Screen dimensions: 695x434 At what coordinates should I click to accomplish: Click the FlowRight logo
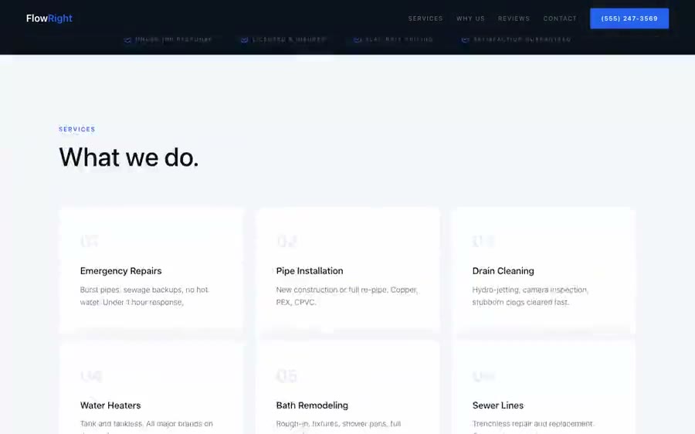[x=49, y=19]
